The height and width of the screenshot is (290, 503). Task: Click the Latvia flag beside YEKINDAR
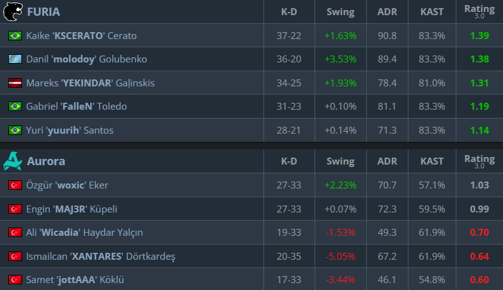click(14, 83)
